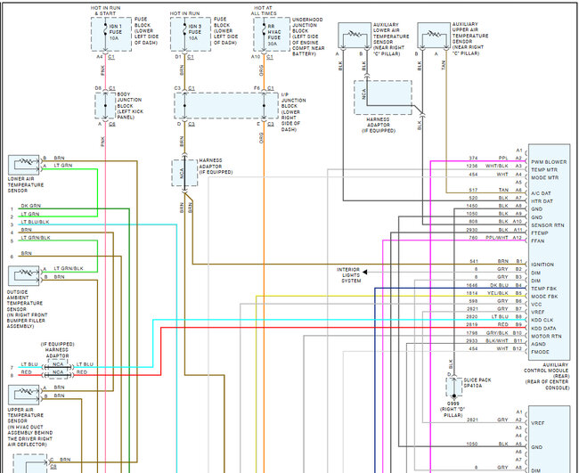Click the "KDD CLK" pin label
The image size is (579, 473).
coord(542,320)
